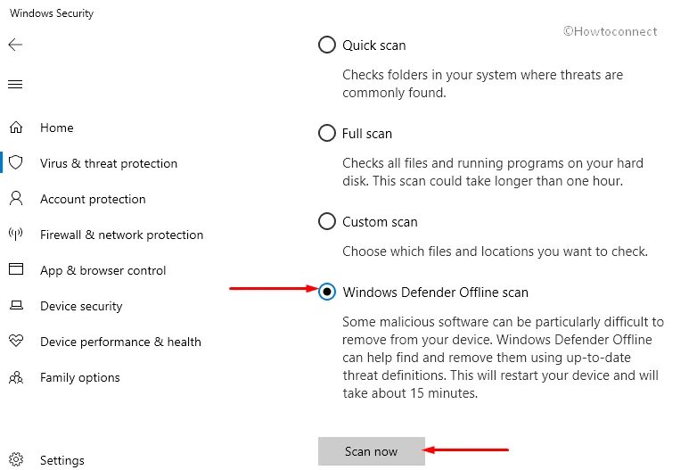Click the back arrow icon
Screen dimensions: 697x470
pos(15,45)
